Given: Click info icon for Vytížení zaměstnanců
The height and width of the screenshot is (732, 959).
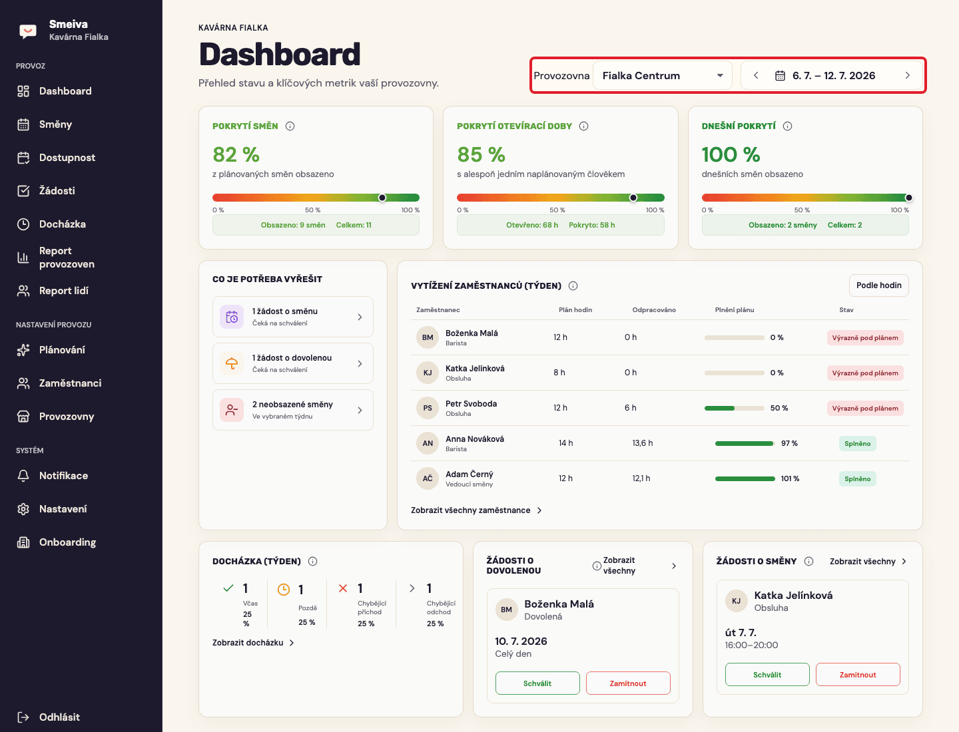Looking at the screenshot, I should point(573,285).
